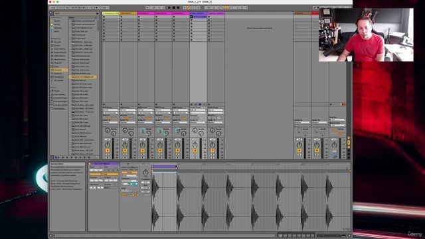Screen dimensions: 425x239
Task: Toggle the blue browser preview headphone button
Action: pyautogui.click(x=56, y=157)
